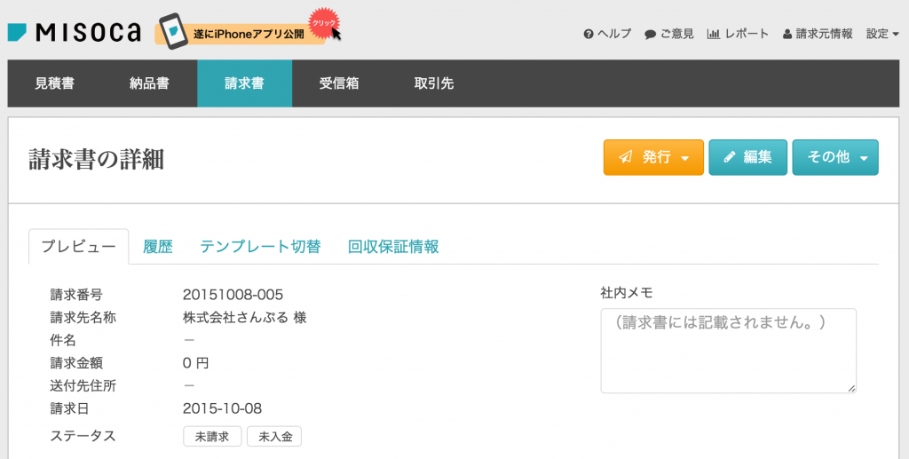909x459 pixels.
Task: Click the paper plane icon on 発行
Action: [626, 157]
